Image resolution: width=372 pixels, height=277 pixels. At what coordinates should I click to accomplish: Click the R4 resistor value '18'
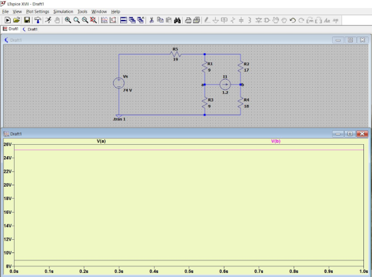246,106
